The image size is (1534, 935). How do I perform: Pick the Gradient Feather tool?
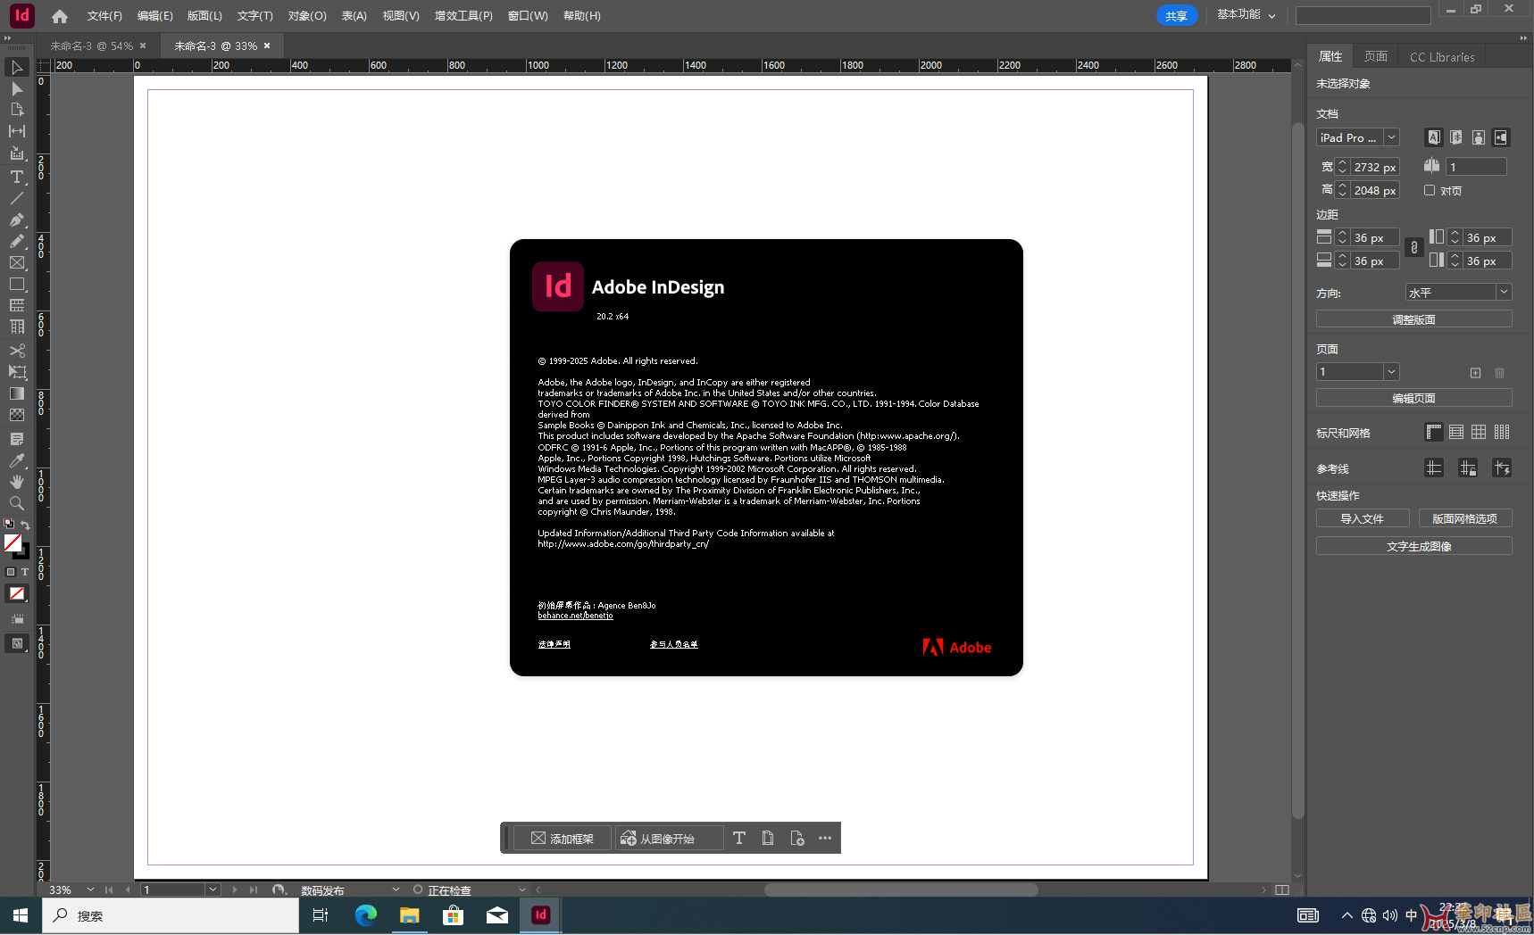pos(17,415)
